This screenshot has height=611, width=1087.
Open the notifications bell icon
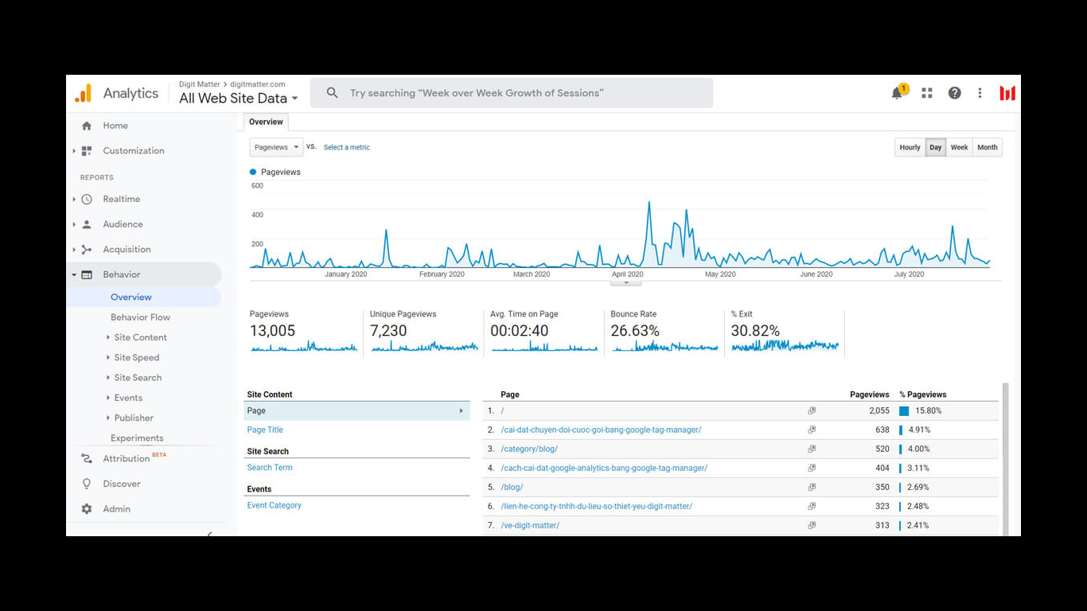point(898,93)
